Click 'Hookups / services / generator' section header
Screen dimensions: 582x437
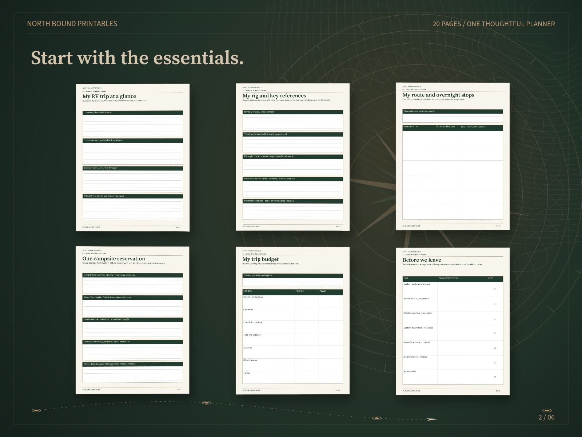[133, 342]
